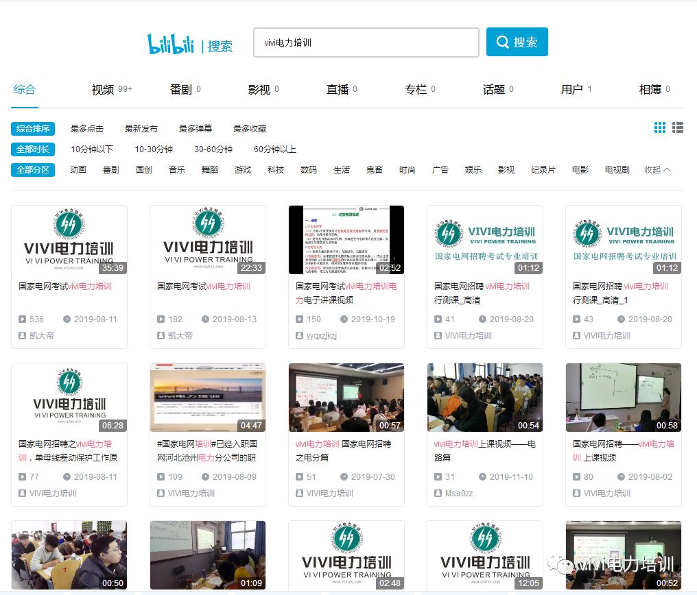This screenshot has width=697, height=595.
Task: Sort results by 最多点击
Action: click(x=87, y=129)
